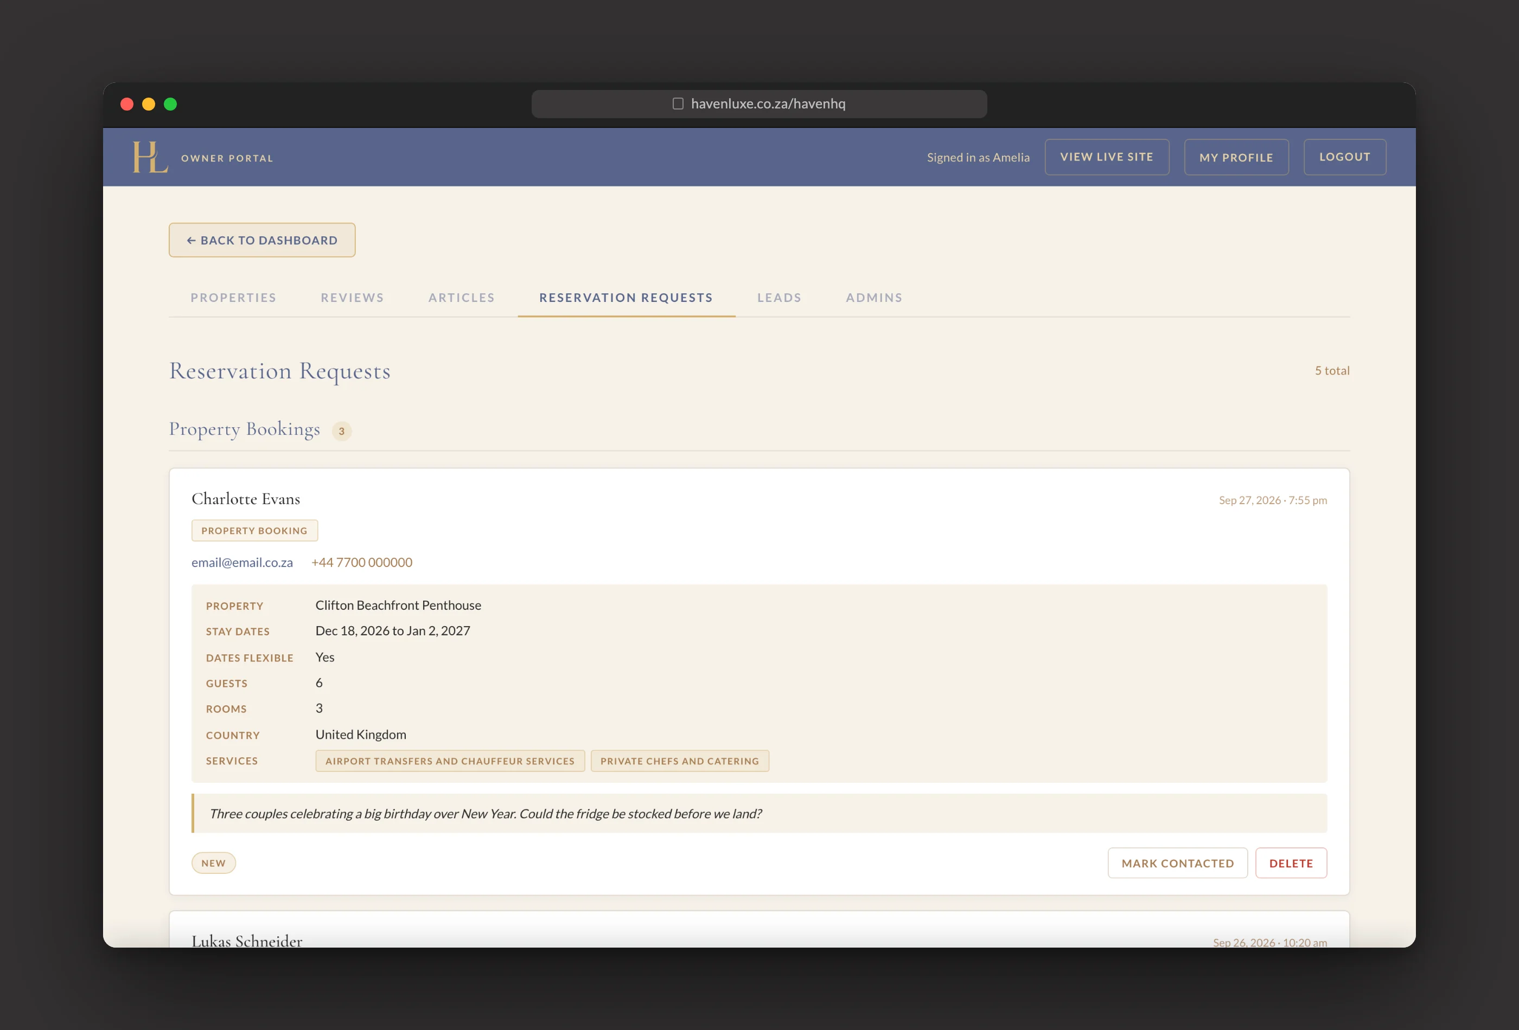The width and height of the screenshot is (1519, 1030).
Task: Log out of the owner portal
Action: [1344, 157]
